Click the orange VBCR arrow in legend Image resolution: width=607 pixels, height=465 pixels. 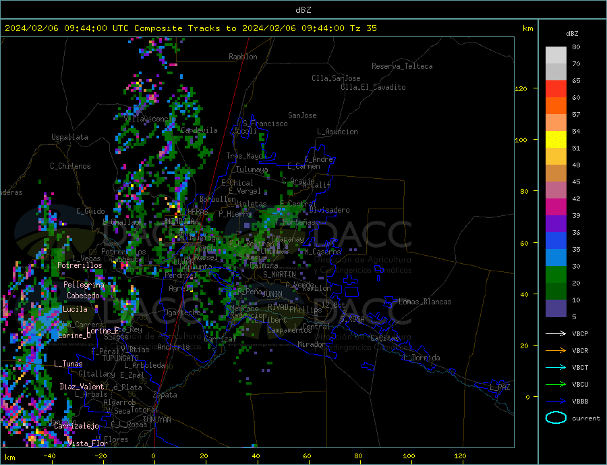pos(556,351)
